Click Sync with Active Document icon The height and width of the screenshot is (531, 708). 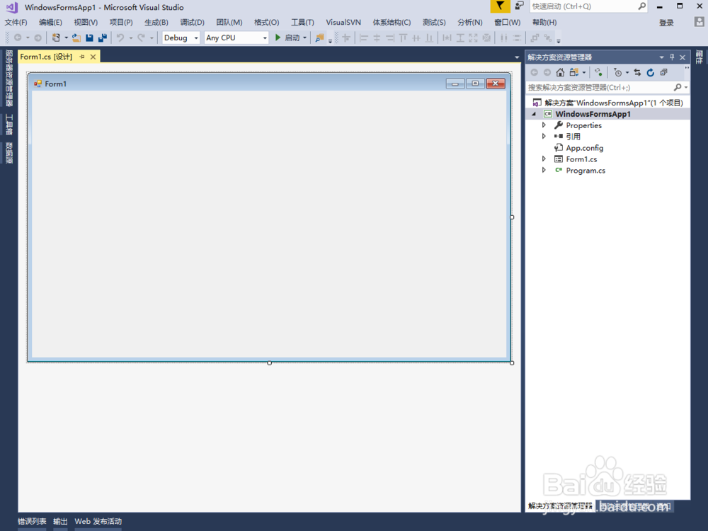[x=637, y=72]
